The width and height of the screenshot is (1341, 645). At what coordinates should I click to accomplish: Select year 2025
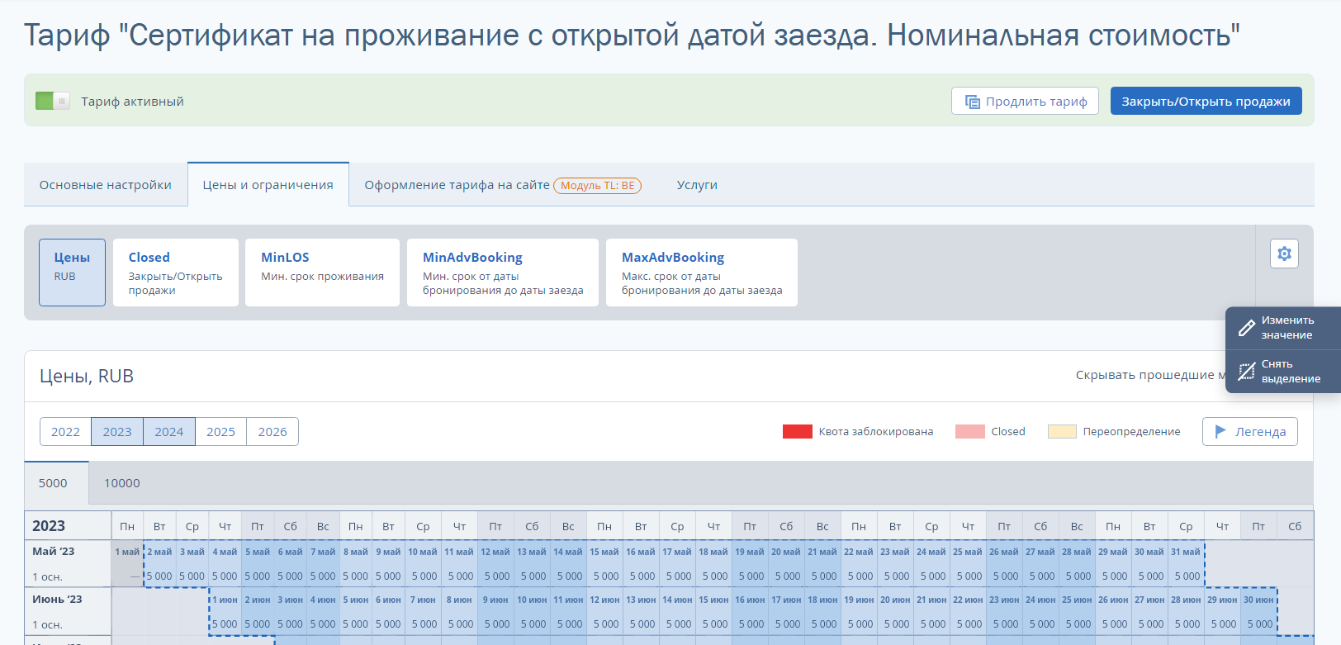pyautogui.click(x=220, y=431)
